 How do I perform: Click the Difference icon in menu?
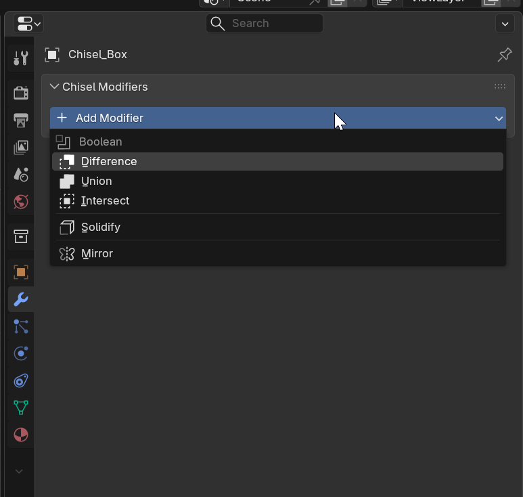67,162
